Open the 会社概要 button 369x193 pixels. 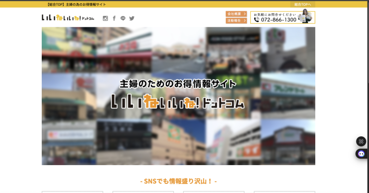[236, 14]
